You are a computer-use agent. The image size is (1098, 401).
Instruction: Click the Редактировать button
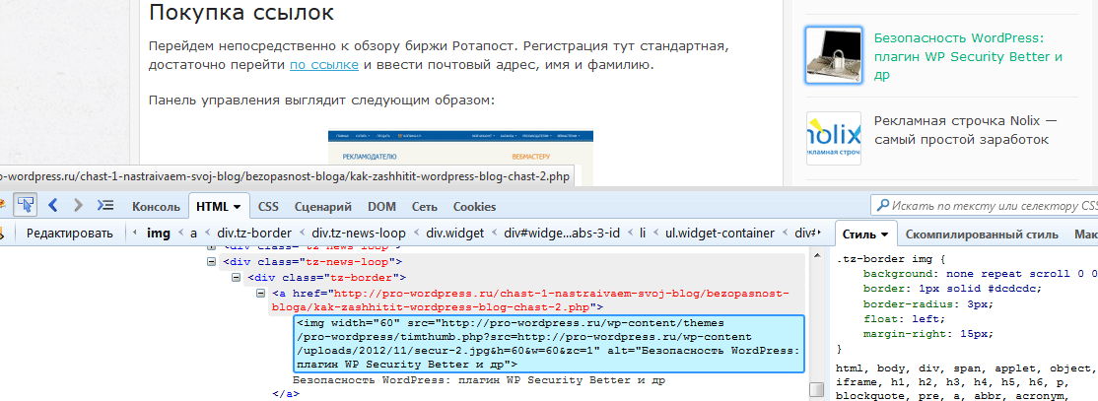[69, 234]
